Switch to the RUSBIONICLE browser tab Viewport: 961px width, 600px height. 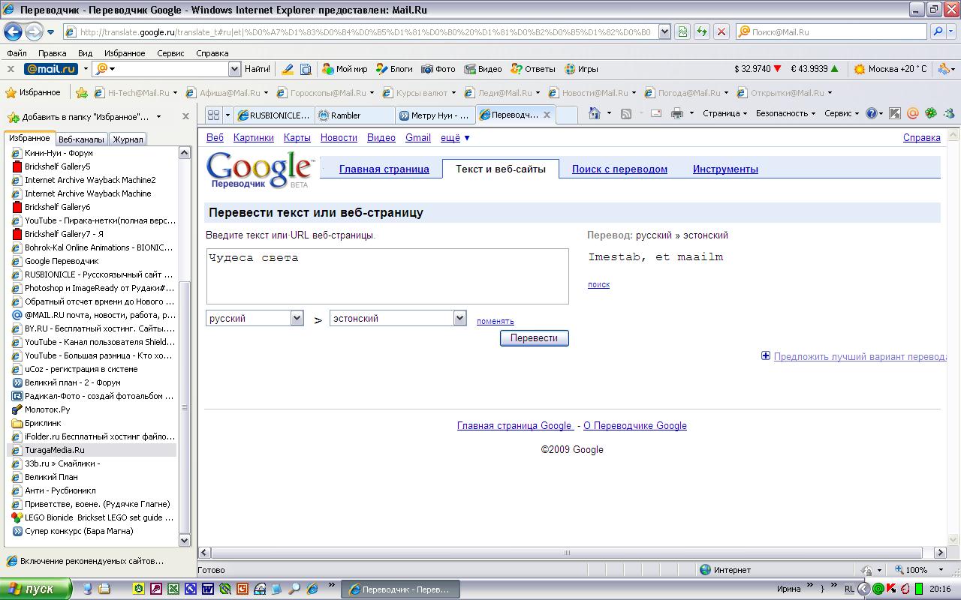tap(274, 115)
